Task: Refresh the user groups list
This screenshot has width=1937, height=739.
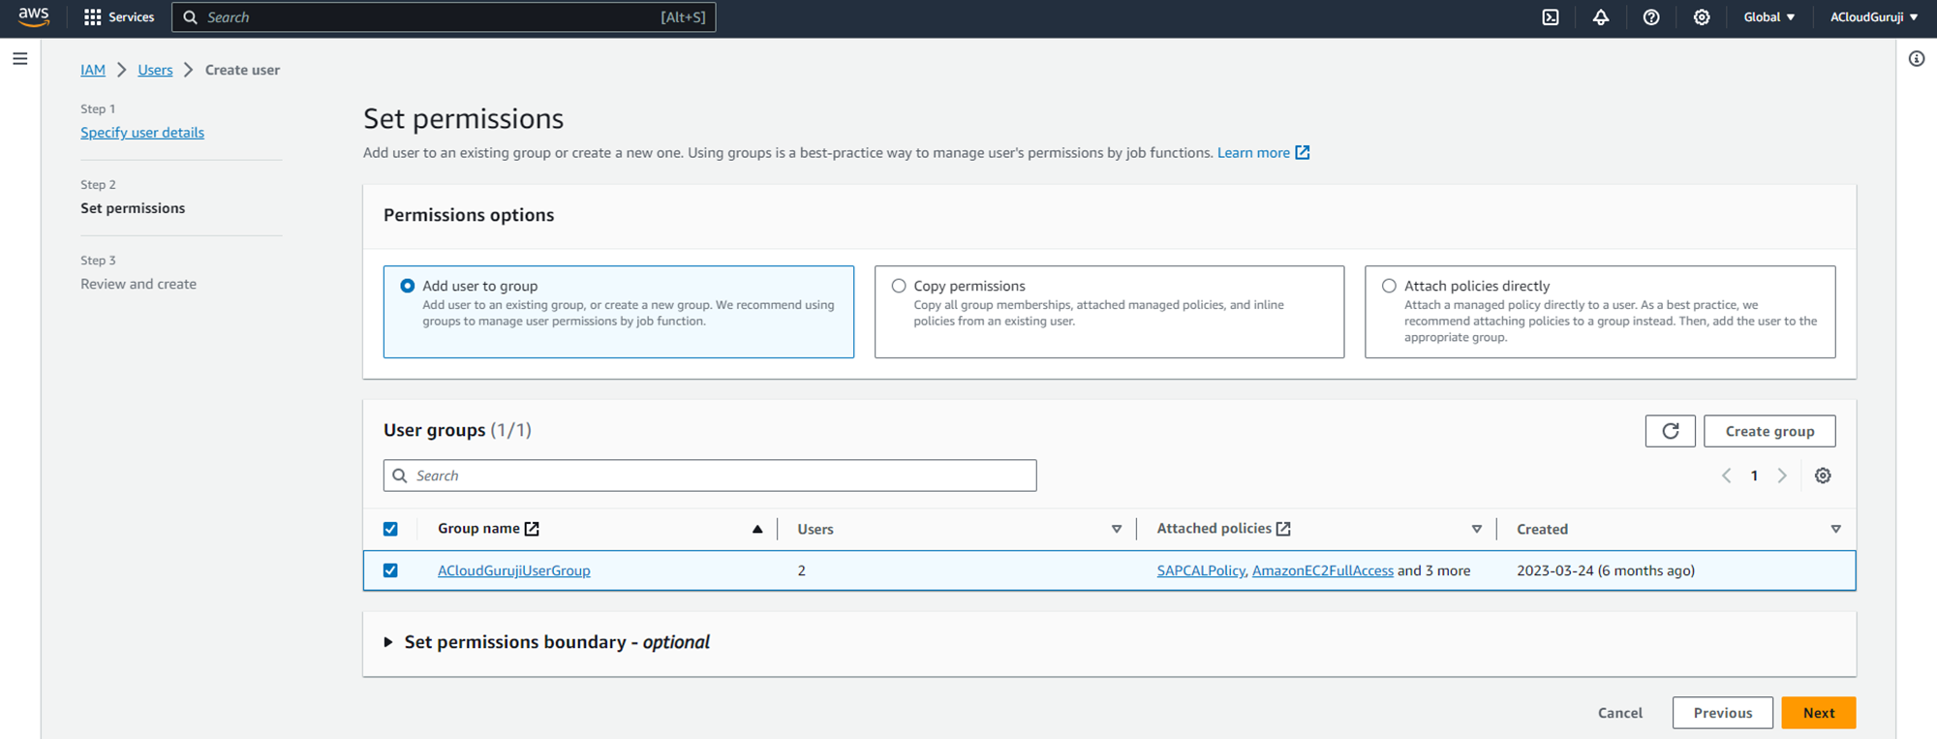Action: point(1670,431)
